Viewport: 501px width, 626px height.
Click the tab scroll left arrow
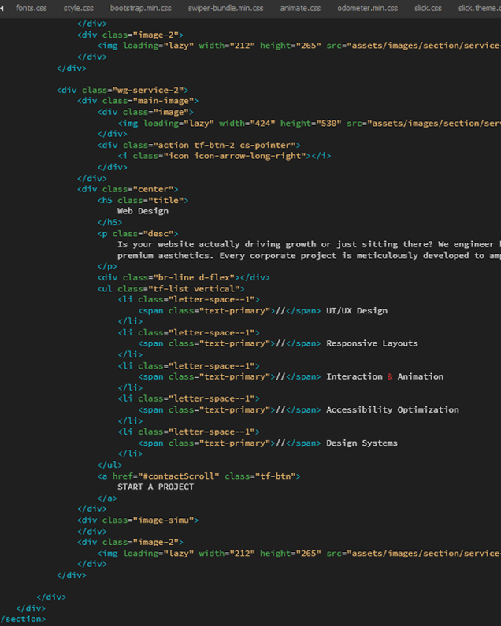(2, 8)
